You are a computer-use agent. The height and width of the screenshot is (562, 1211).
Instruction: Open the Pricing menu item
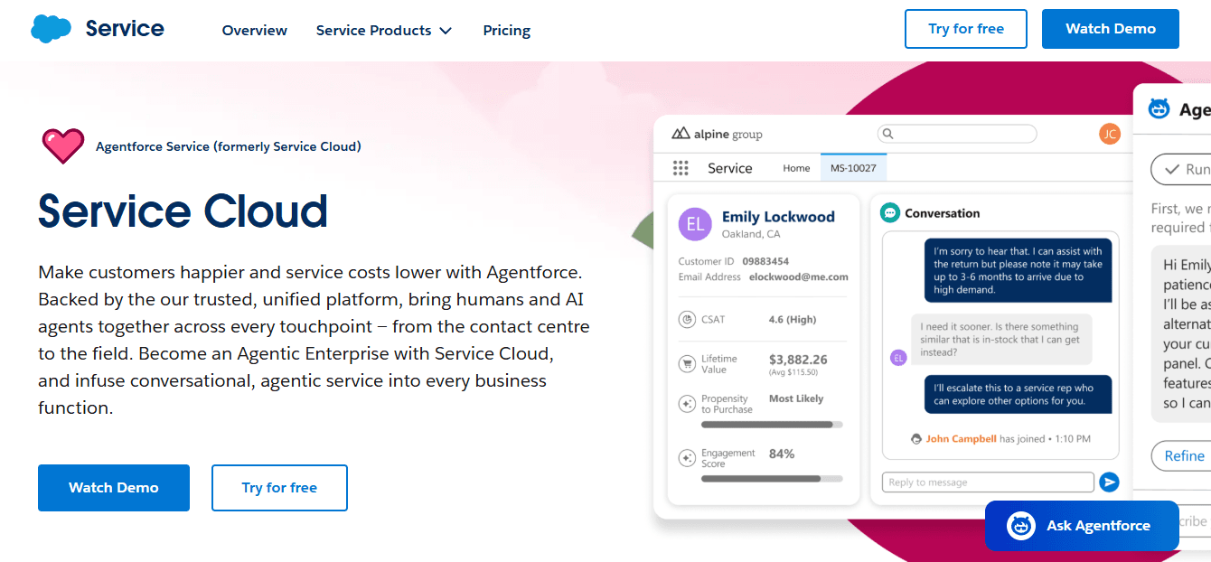(506, 30)
